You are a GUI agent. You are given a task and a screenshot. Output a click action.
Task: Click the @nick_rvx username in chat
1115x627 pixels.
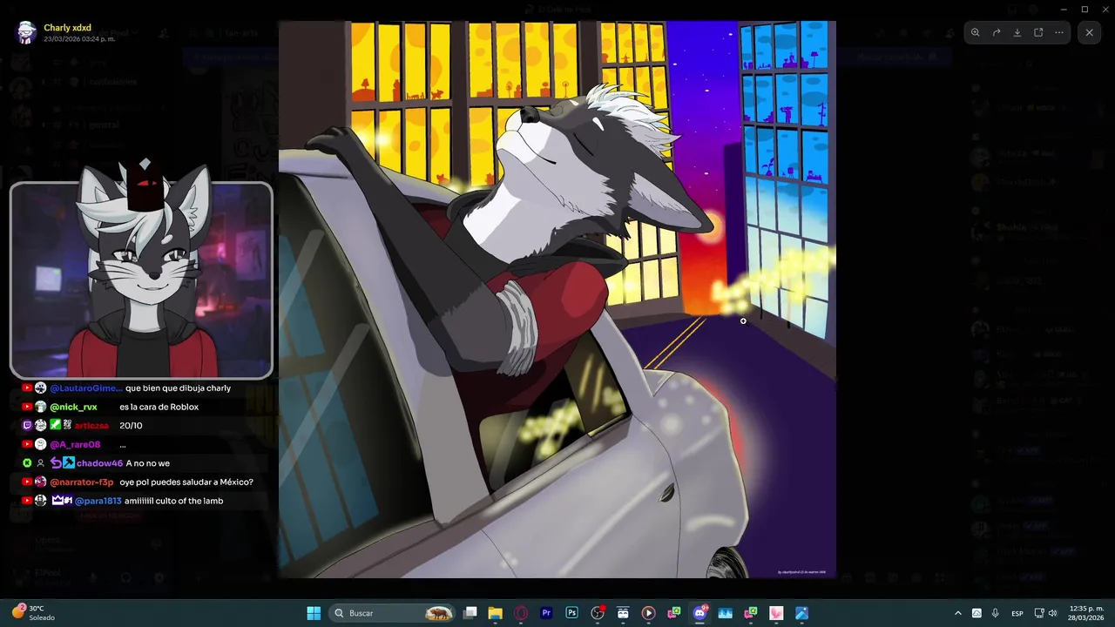73,407
